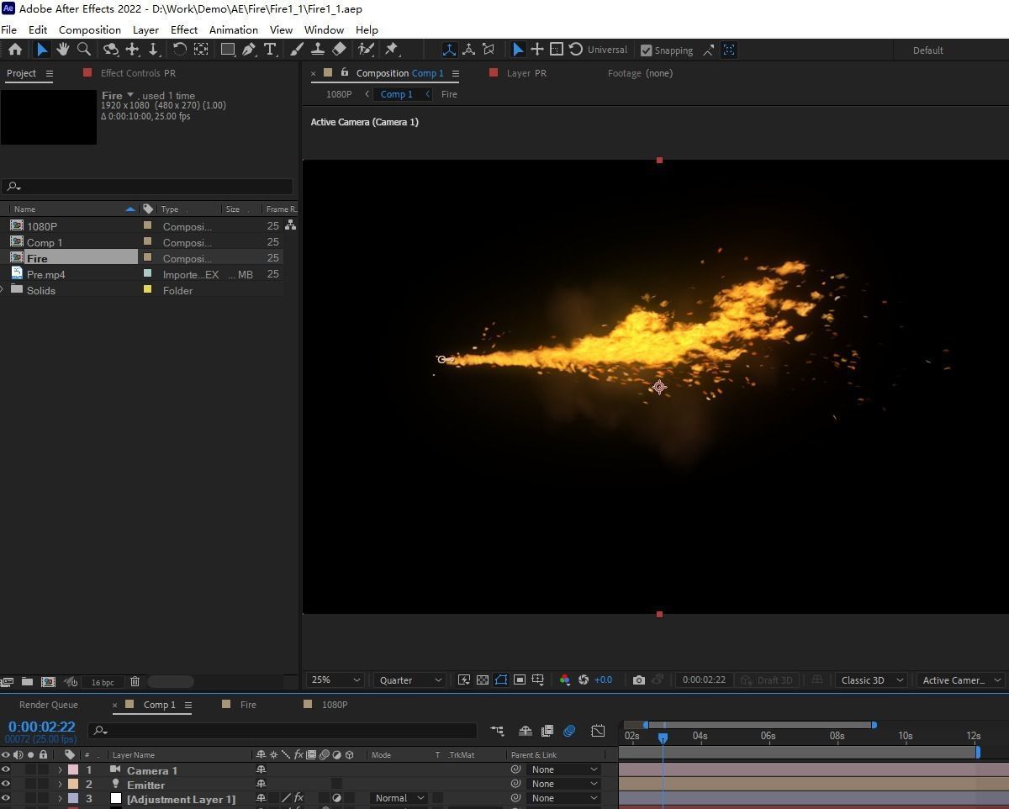The width and height of the screenshot is (1009, 809).
Task: Switch to Fire timeline tab
Action: 248,705
